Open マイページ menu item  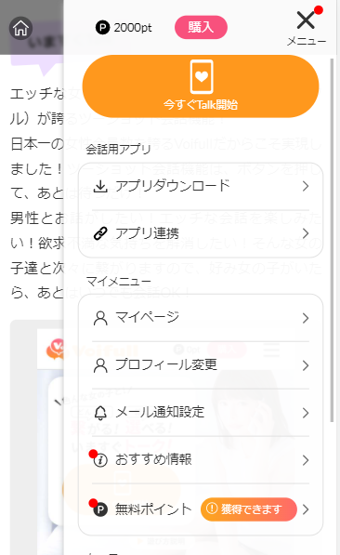[201, 318]
